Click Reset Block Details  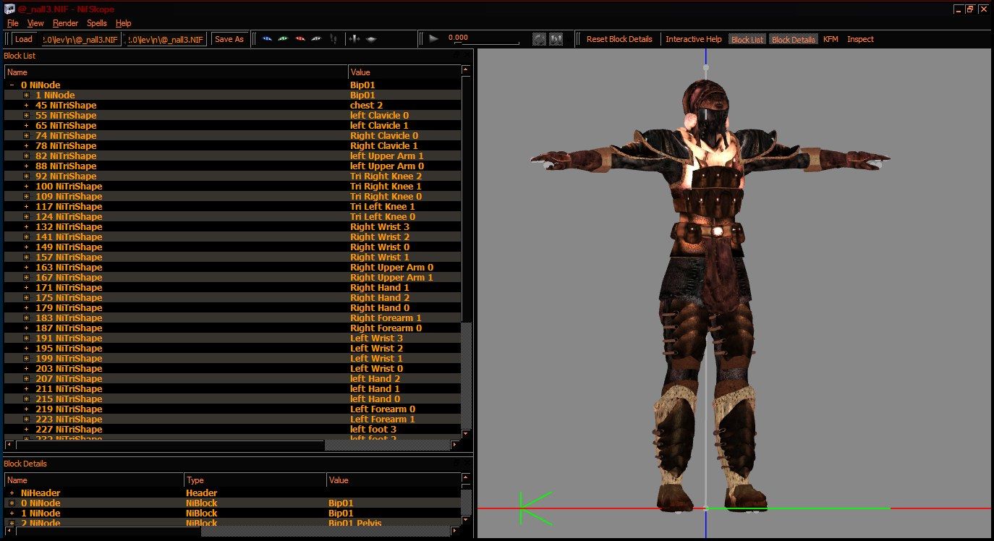click(619, 39)
